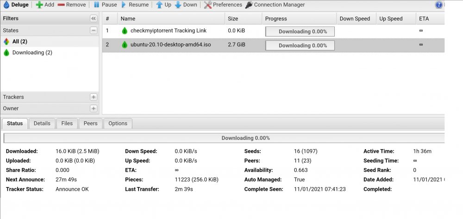
Task: Sort by the # column
Action: [110, 19]
